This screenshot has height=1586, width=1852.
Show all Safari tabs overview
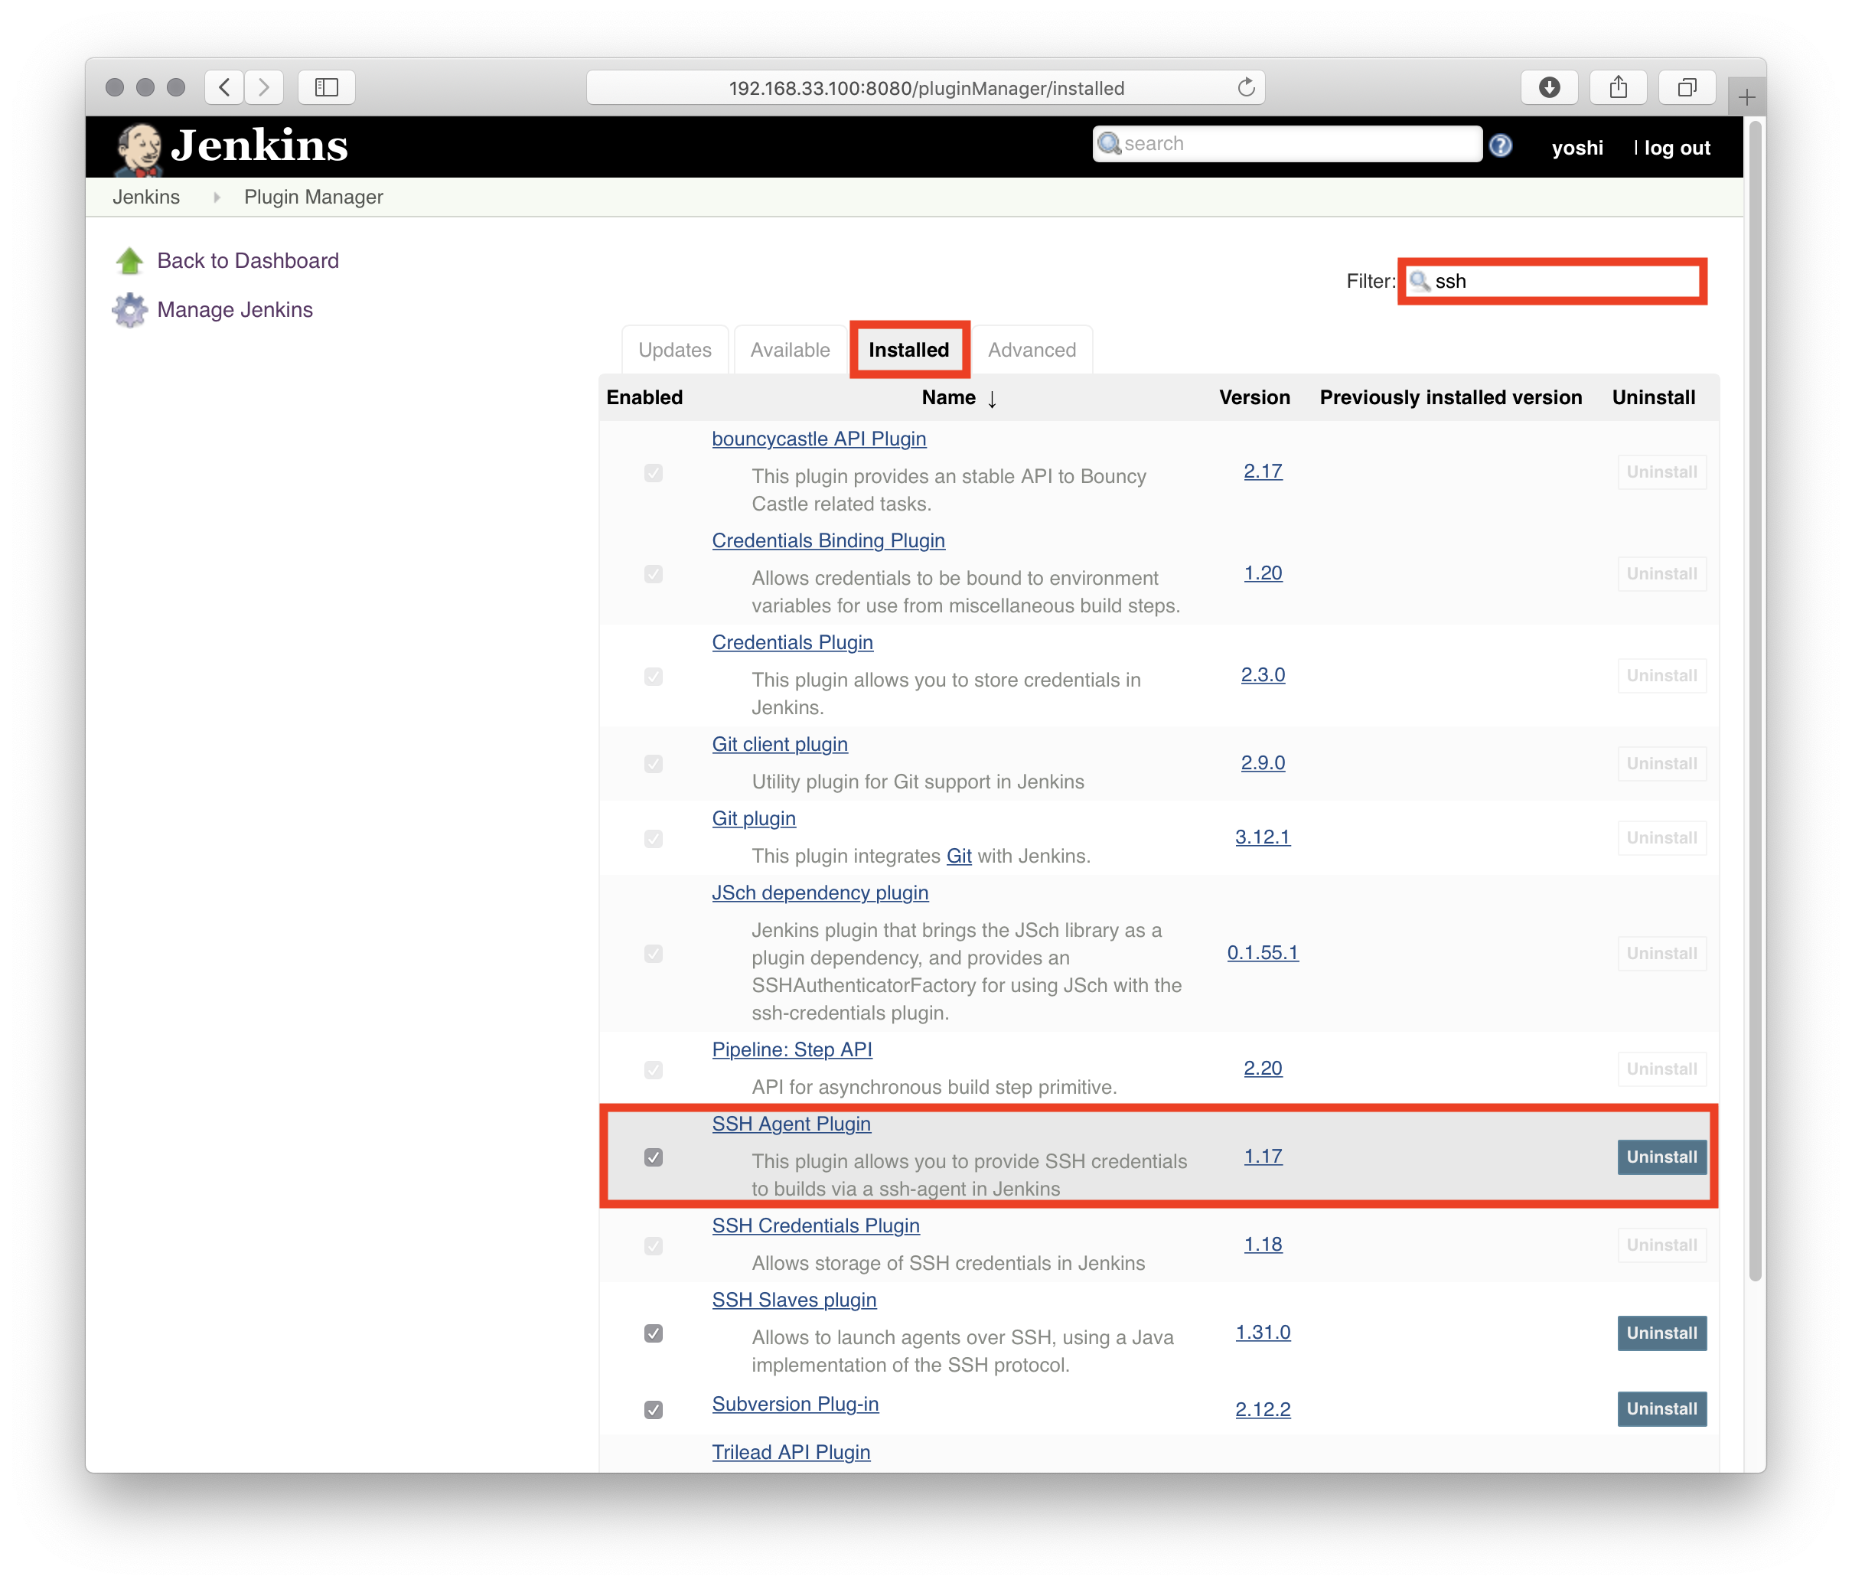pos(1687,87)
